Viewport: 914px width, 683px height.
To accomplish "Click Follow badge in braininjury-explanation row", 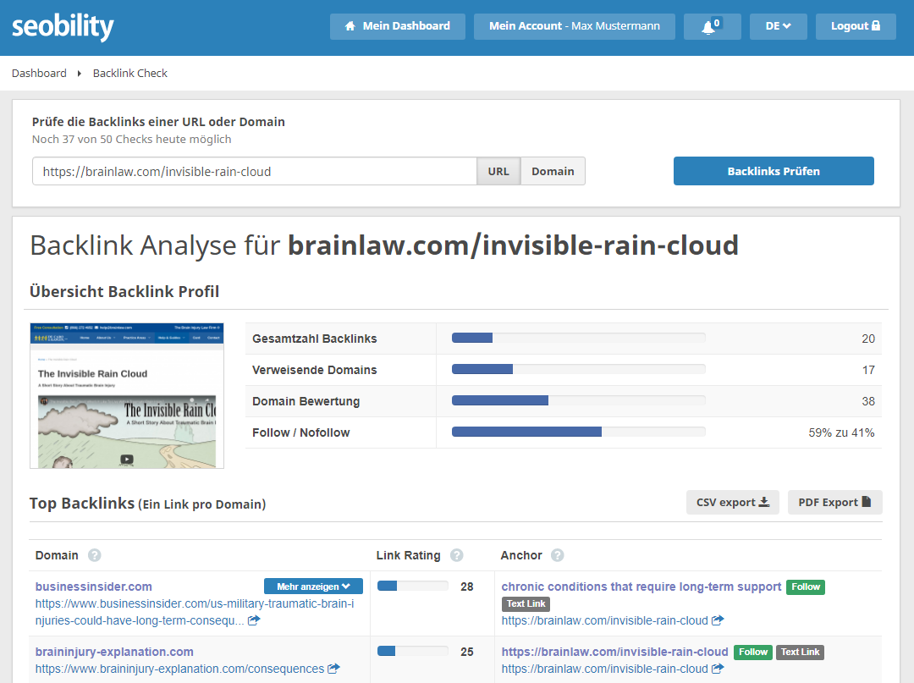I will (753, 653).
